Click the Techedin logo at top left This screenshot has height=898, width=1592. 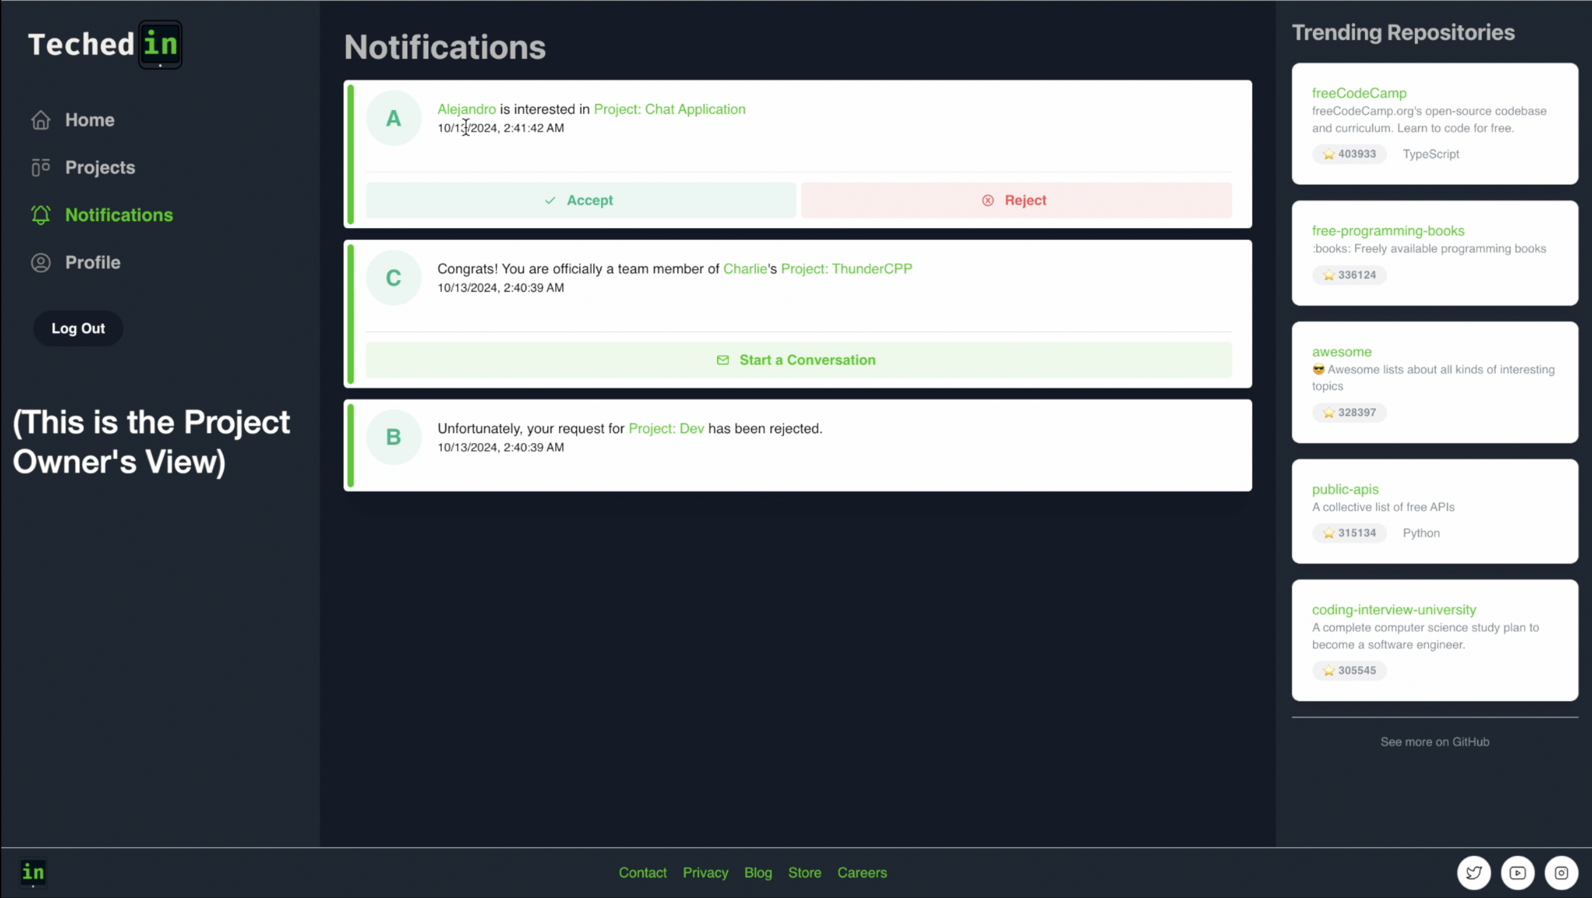[x=105, y=45]
